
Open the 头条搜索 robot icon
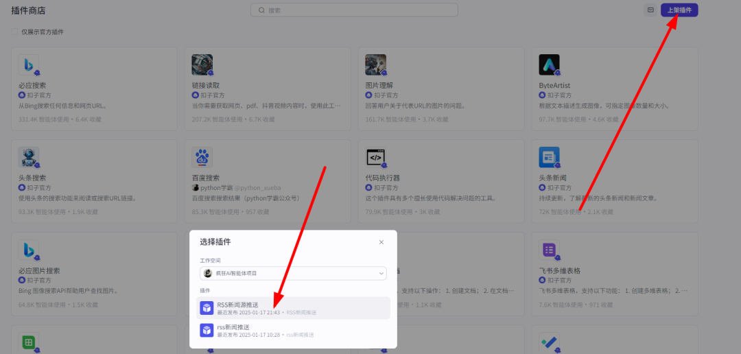point(29,157)
